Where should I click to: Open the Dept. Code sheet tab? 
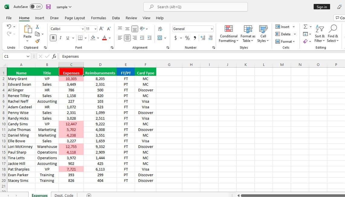coord(64,195)
